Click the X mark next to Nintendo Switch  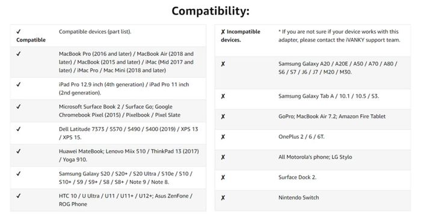223,198
